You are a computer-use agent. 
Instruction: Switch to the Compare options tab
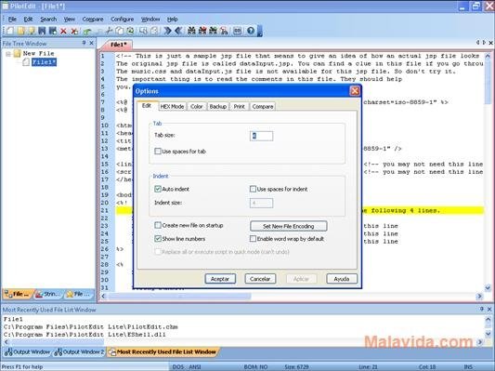pos(262,107)
